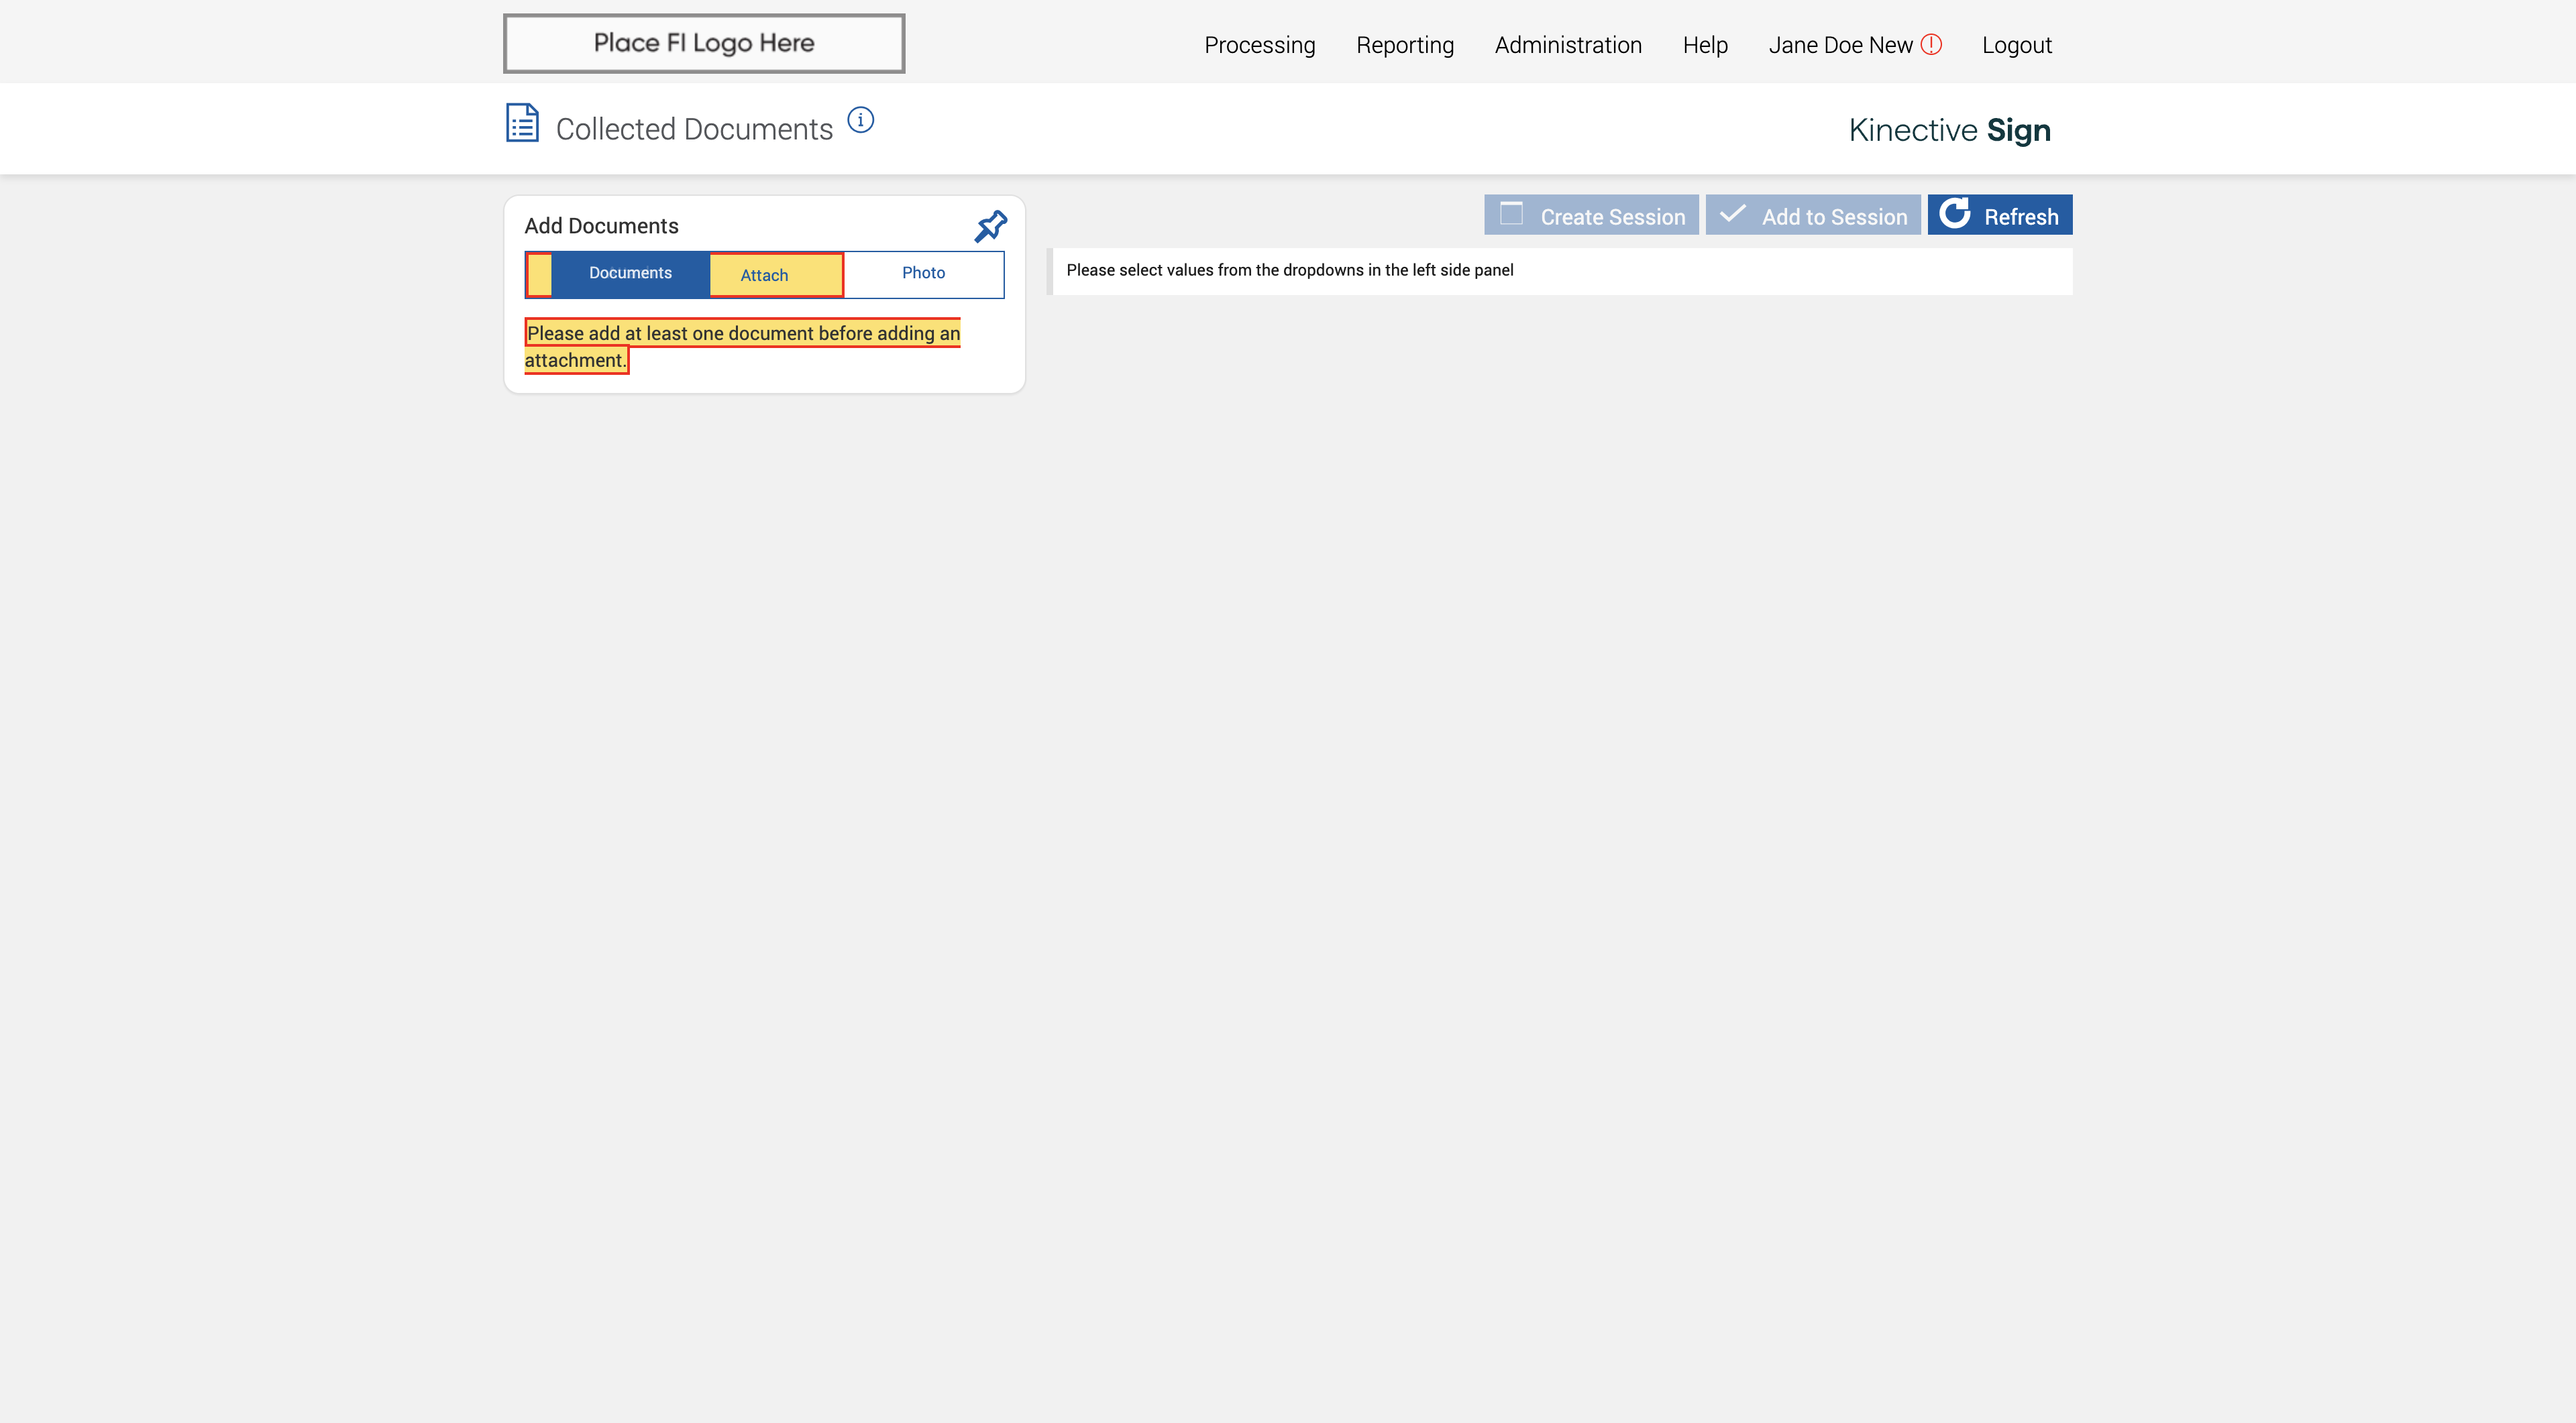Click the info icon beside Collected Documents

(860, 120)
